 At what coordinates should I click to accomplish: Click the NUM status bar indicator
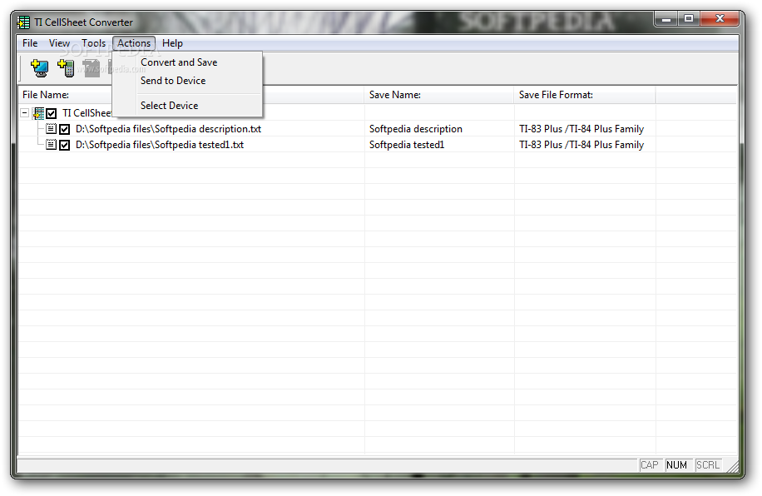coord(676,465)
